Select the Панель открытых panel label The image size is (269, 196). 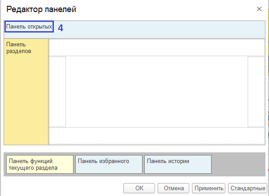point(29,27)
